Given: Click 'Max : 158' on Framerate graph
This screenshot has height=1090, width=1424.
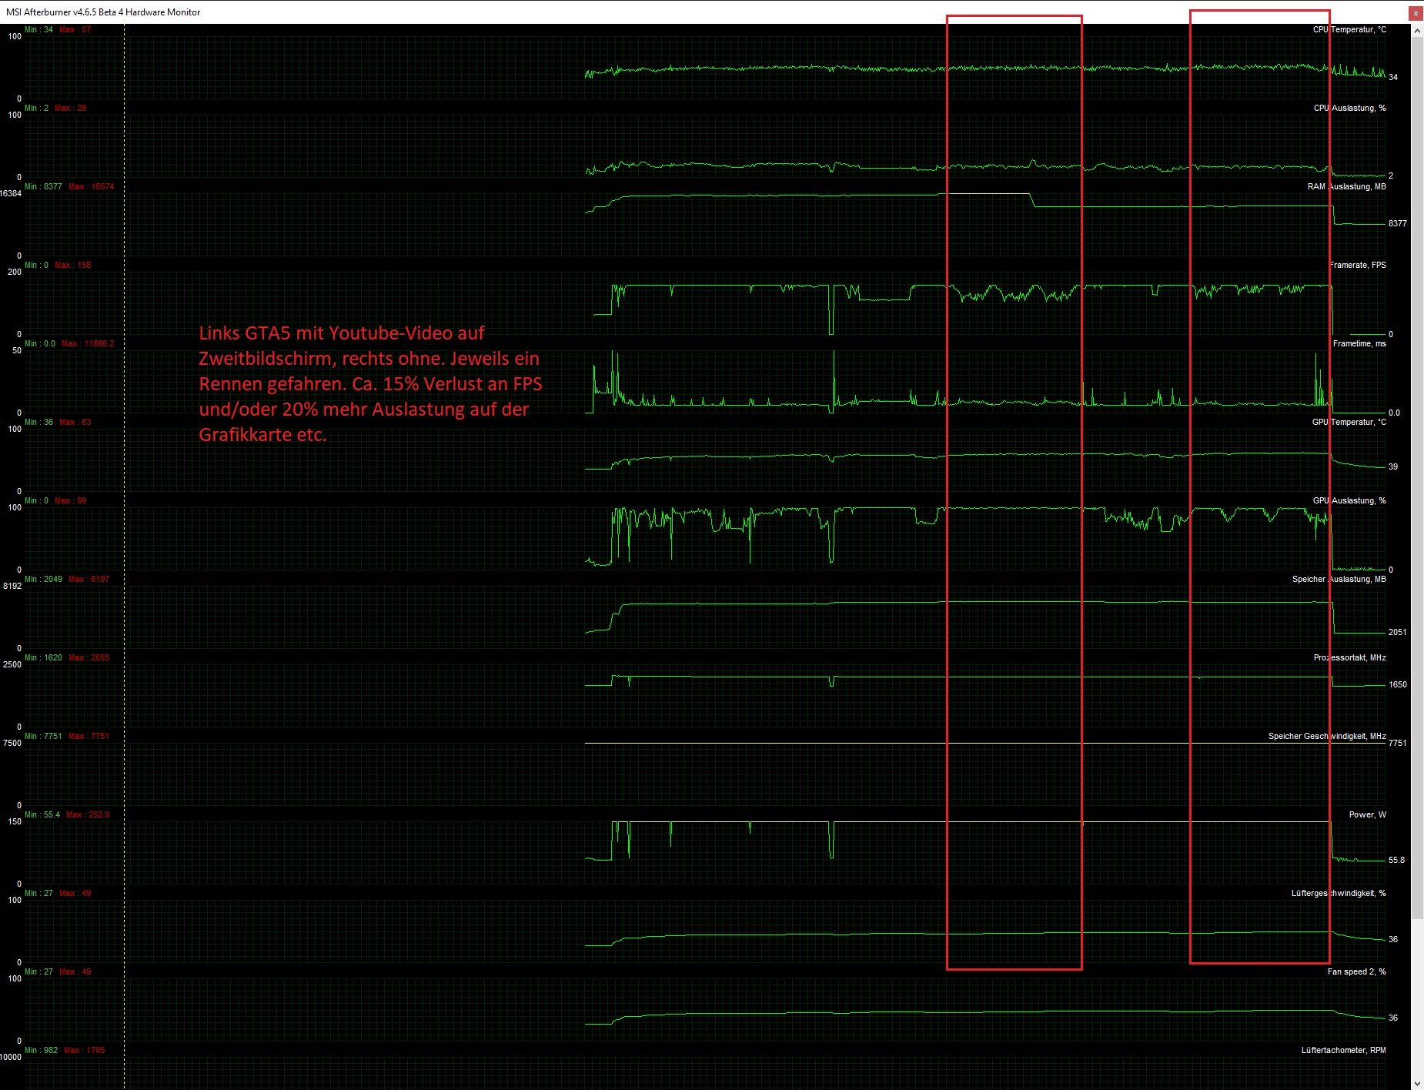Looking at the screenshot, I should click(72, 265).
